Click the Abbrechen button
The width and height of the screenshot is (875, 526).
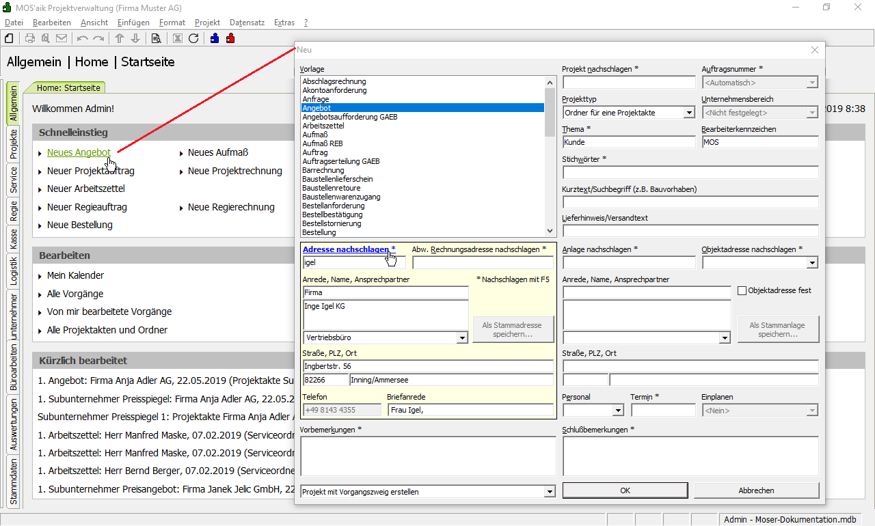coord(756,490)
